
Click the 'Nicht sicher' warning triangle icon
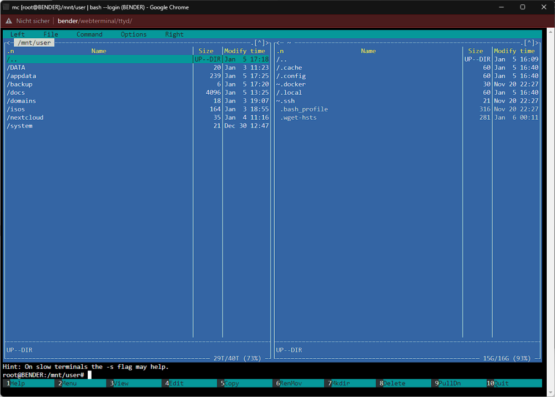pyautogui.click(x=8, y=21)
